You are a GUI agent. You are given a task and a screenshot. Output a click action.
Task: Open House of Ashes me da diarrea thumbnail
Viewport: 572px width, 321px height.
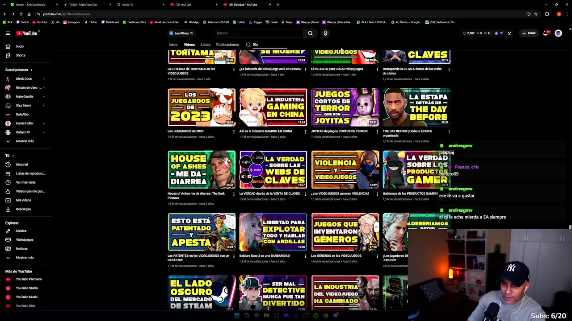click(202, 170)
